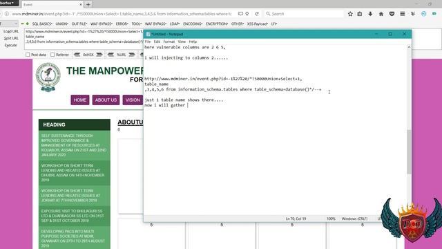This screenshot has width=442, height=249.
Task: Expand the SQL BASICS dropdown
Action: click(42, 24)
